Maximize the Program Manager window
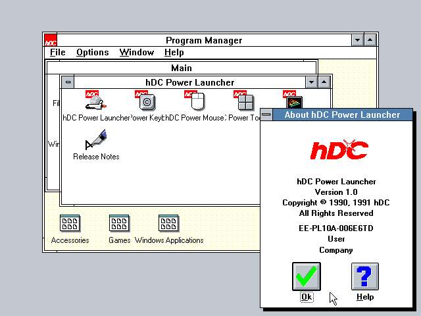This screenshot has height=316, width=421. pyautogui.click(x=370, y=40)
